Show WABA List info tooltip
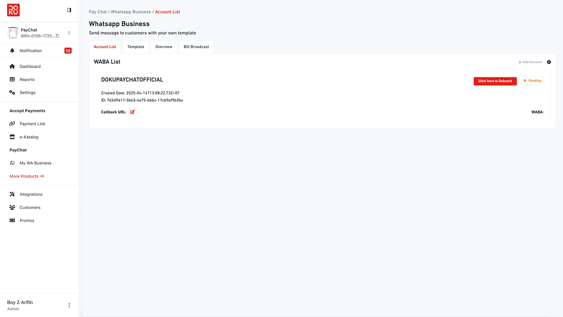563x317 pixels. 549,62
